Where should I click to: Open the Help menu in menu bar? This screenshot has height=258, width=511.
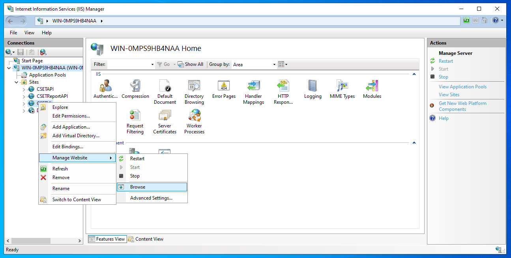47,33
